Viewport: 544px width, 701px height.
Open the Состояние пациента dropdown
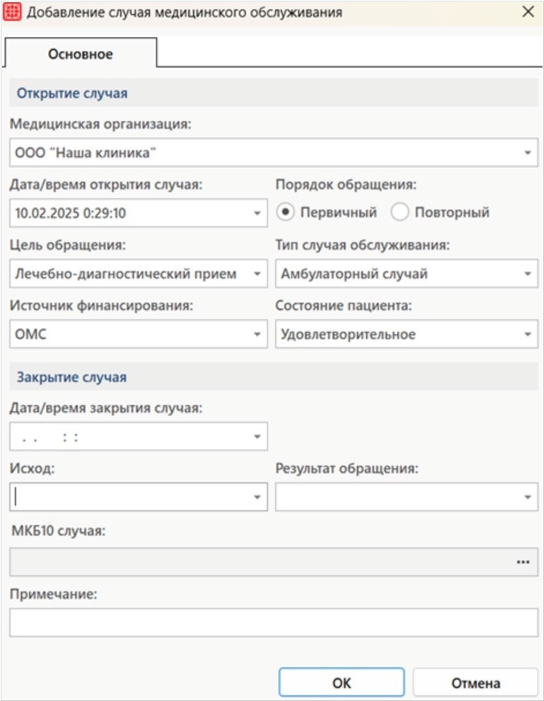(x=528, y=335)
